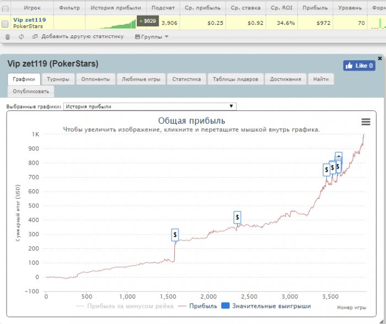Click the level value 70
The image size is (386, 324).
pyautogui.click(x=361, y=23)
